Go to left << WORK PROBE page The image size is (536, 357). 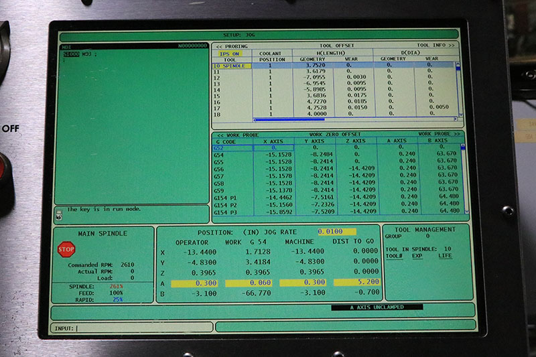coord(234,134)
